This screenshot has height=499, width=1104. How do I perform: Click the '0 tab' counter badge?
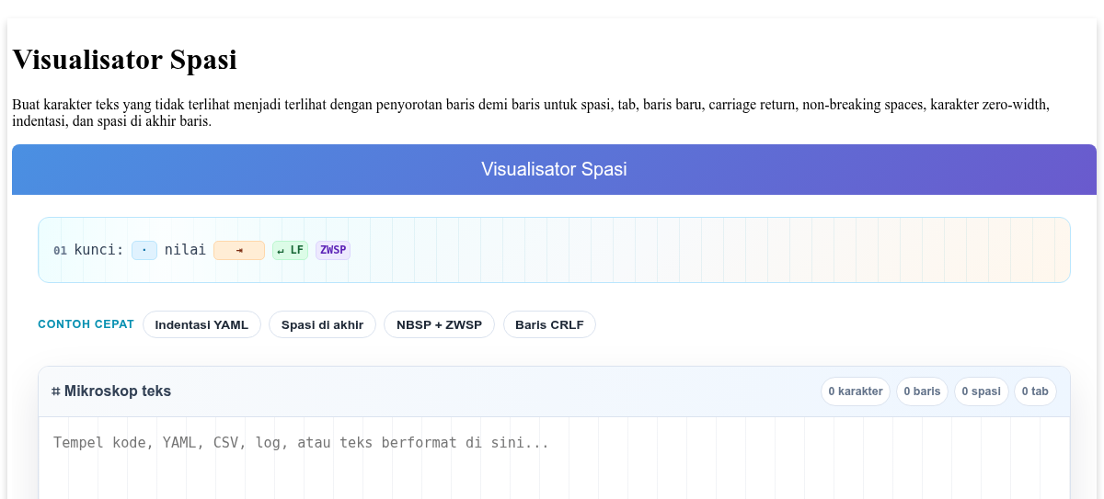click(x=1035, y=391)
